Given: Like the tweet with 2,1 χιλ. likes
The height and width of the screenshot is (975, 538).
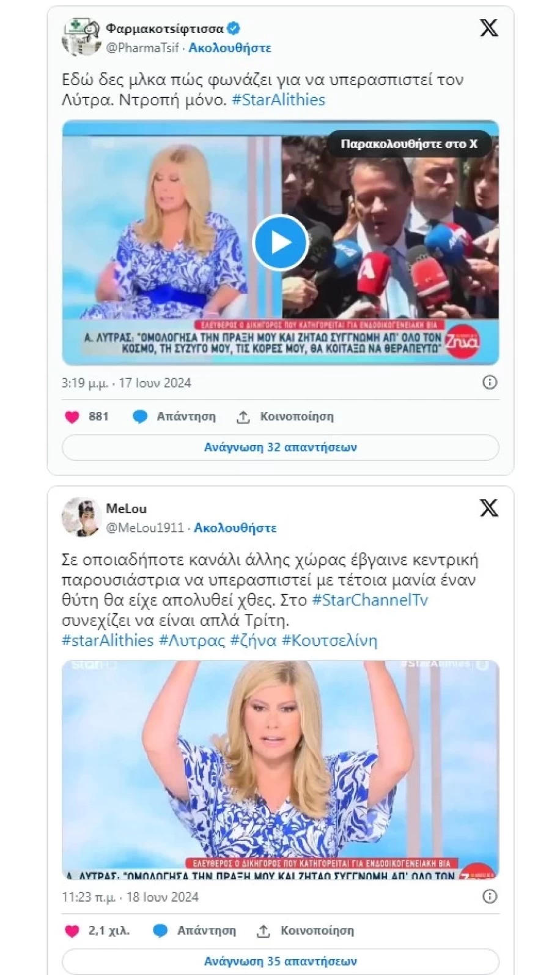Looking at the screenshot, I should 72,931.
